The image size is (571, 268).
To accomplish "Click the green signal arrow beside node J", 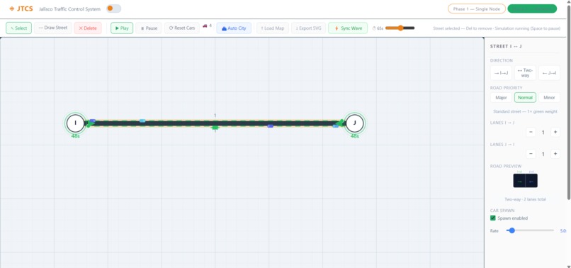I will tap(340, 123).
